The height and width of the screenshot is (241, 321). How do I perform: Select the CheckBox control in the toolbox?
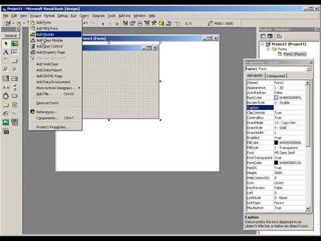(x=6, y=70)
